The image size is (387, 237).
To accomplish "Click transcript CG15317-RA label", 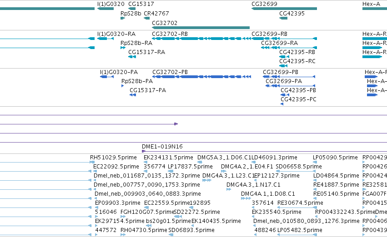I will pyautogui.click(x=146, y=52).
